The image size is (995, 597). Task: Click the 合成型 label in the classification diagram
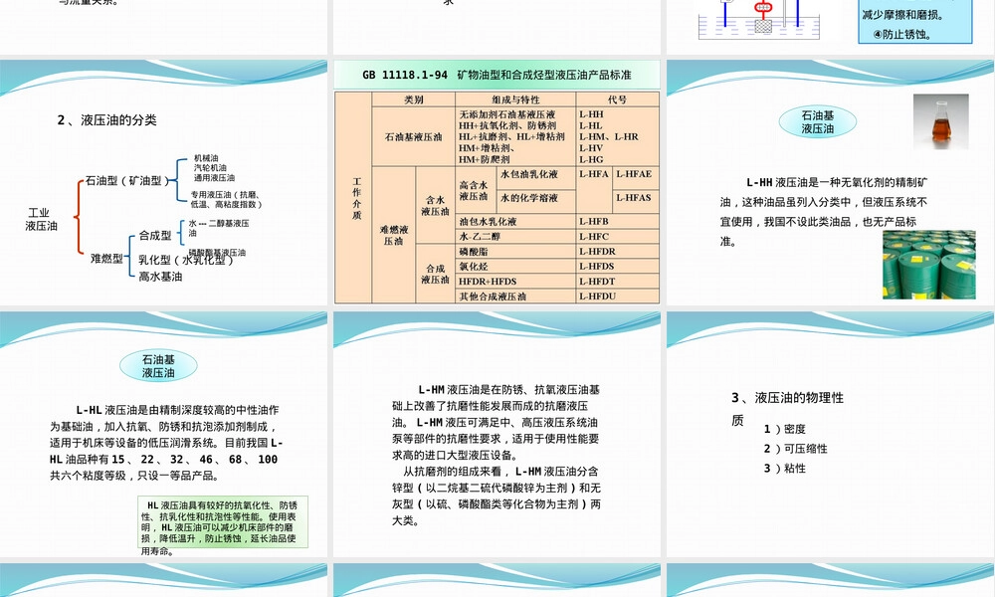tap(155, 236)
